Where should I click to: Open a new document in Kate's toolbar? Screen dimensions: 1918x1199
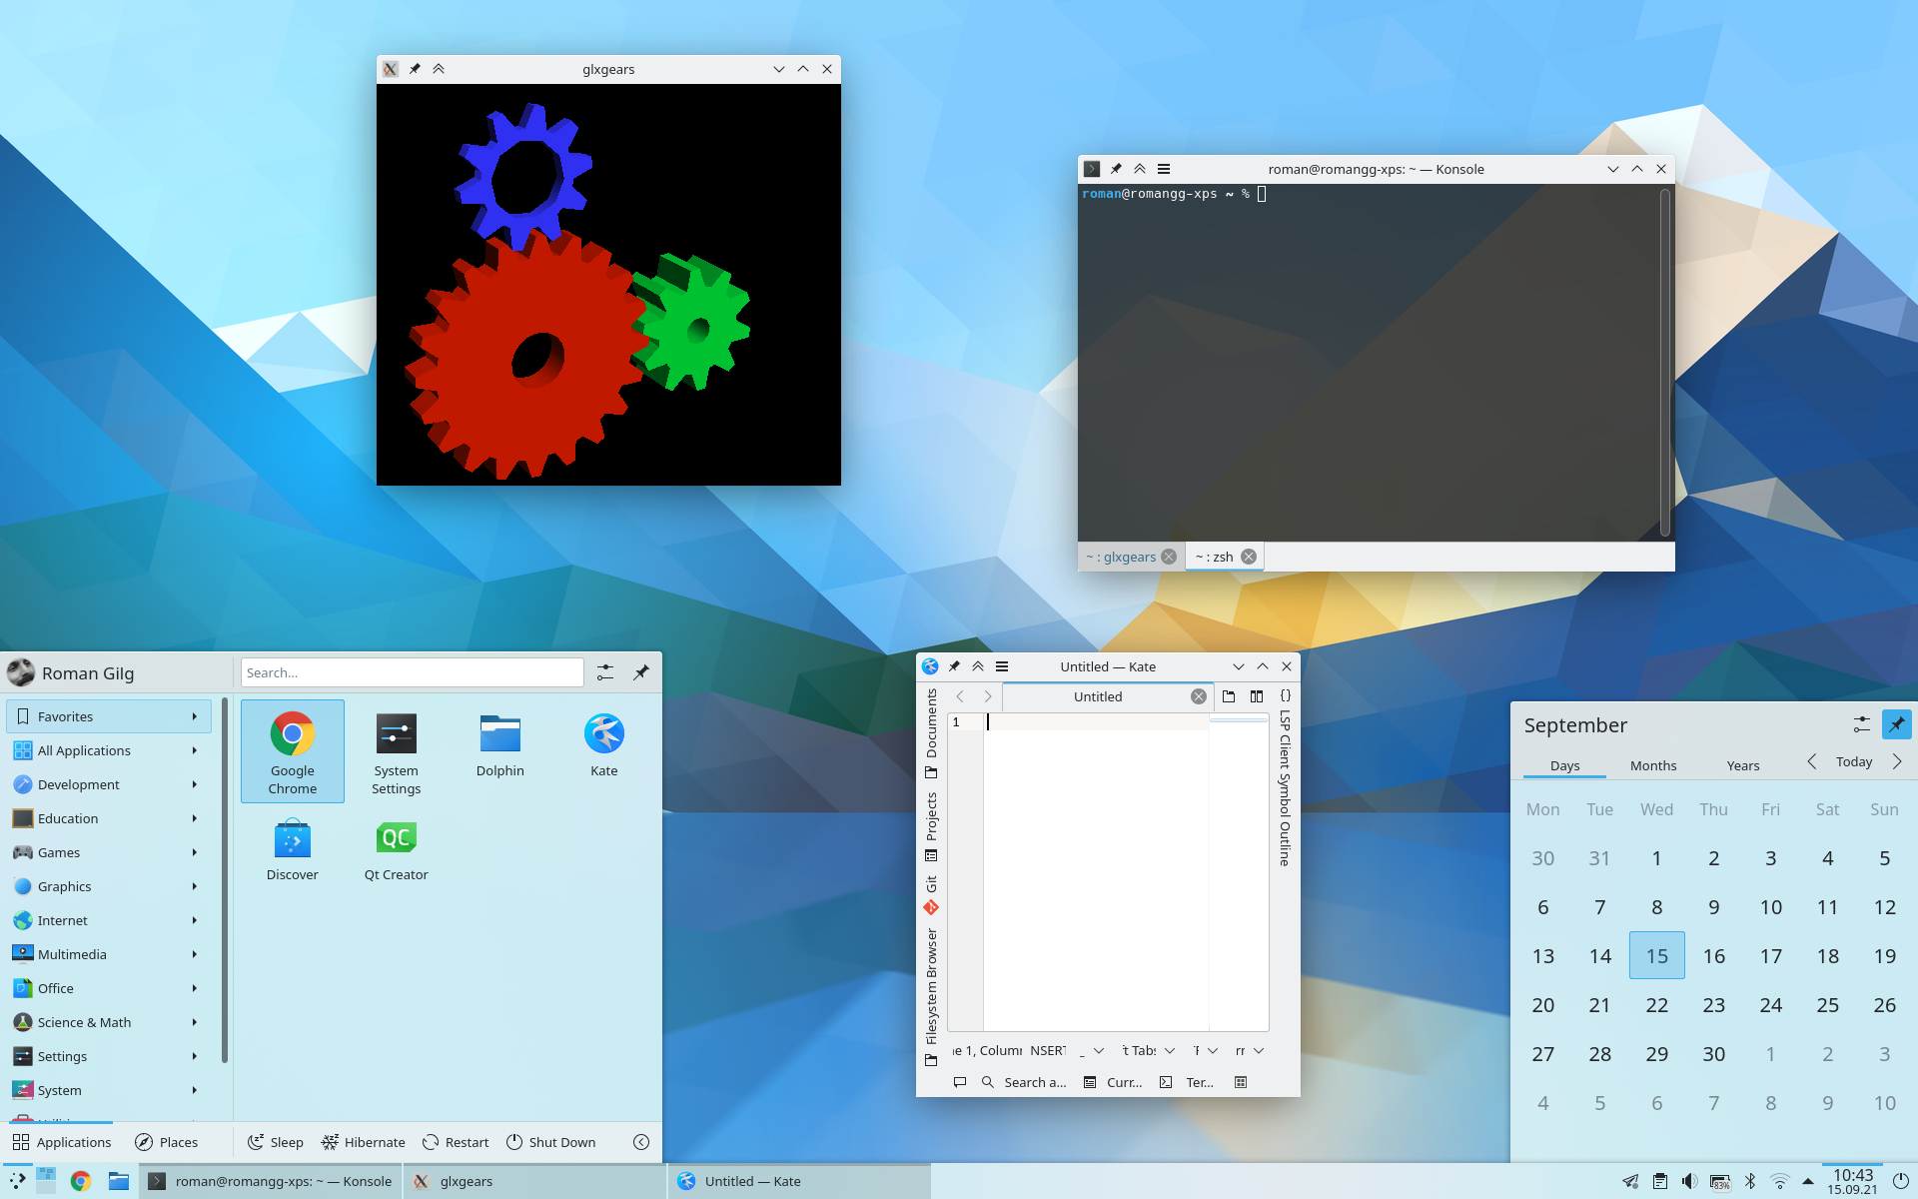pyautogui.click(x=1229, y=696)
